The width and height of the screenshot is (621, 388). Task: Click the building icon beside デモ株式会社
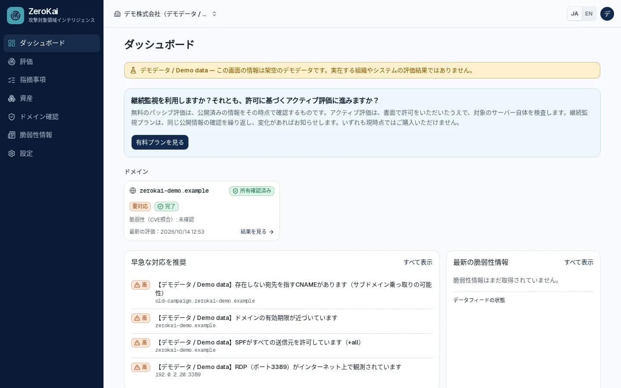point(117,14)
